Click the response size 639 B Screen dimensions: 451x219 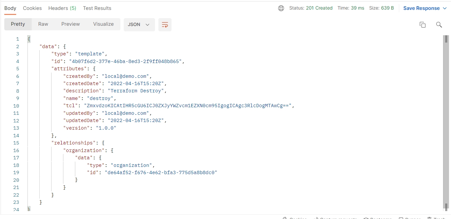387,8
